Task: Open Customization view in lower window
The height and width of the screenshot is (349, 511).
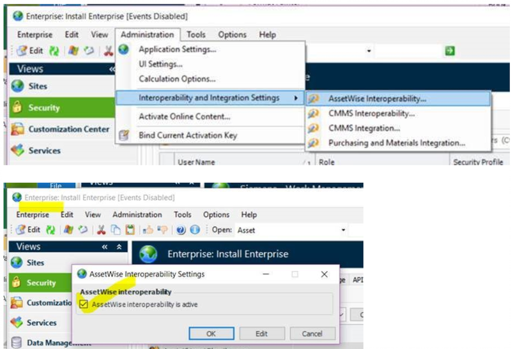Action: [41, 303]
